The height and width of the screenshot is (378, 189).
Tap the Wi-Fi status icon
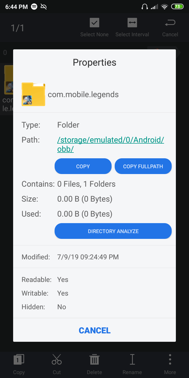[x=165, y=7]
